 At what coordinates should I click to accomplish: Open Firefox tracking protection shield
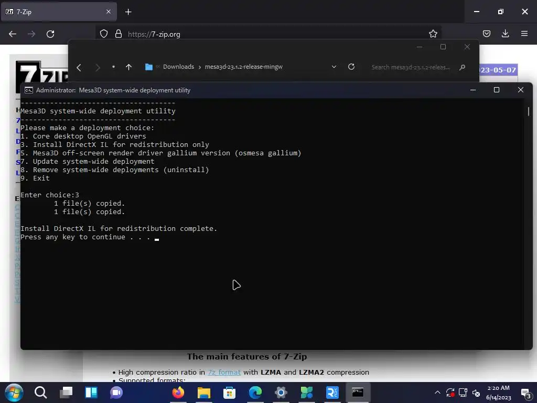click(104, 34)
